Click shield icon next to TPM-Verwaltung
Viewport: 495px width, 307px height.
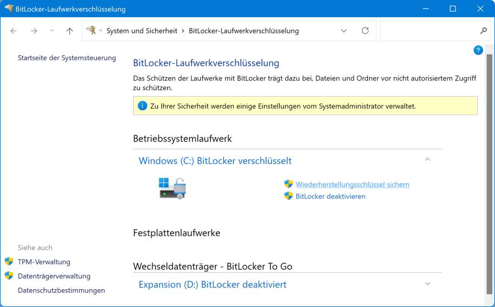(x=9, y=261)
